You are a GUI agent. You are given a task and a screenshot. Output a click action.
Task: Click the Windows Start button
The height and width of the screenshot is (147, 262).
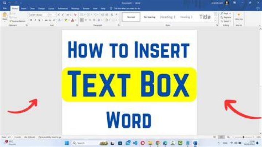67,143
